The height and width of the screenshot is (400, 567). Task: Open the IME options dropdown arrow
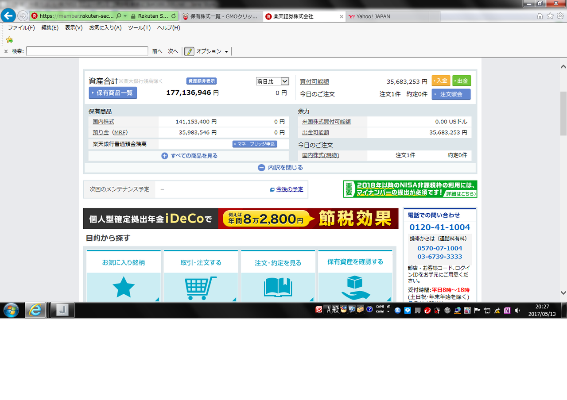click(388, 312)
